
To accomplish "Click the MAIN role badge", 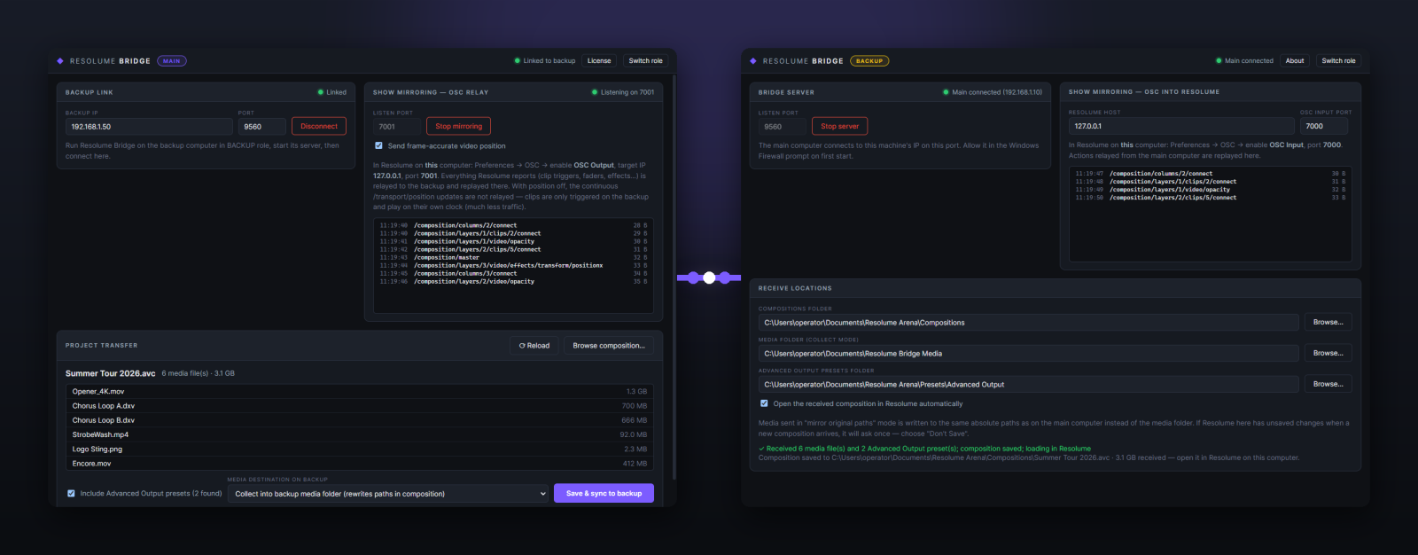I will pos(172,61).
